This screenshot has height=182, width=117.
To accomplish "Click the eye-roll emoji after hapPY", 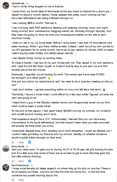I will (49, 78).
